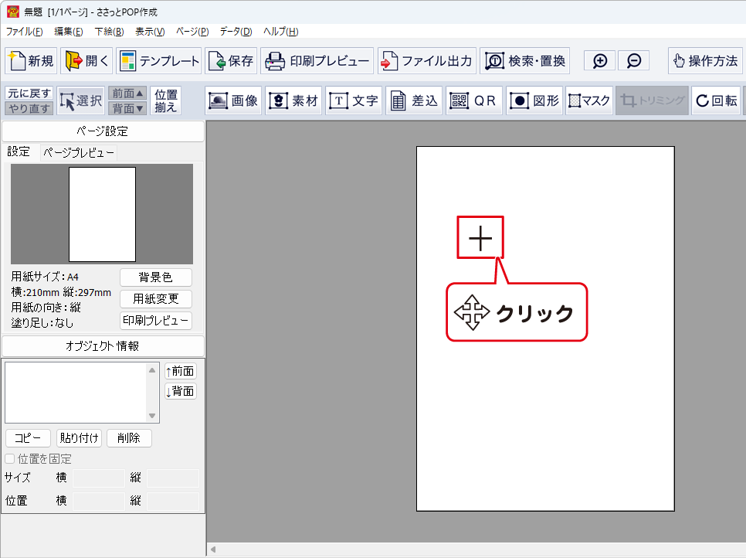This screenshot has height=558, width=746.
Task: Click the zoom out magnifier icon
Action: tap(634, 61)
